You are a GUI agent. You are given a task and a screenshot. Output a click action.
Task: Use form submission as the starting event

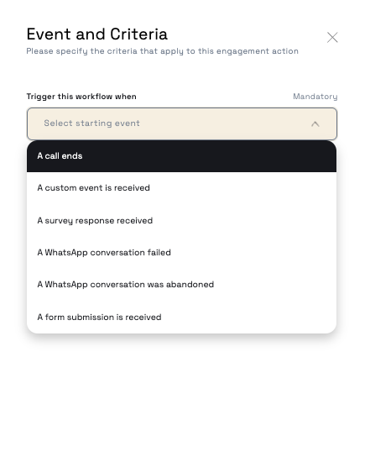pos(181,317)
